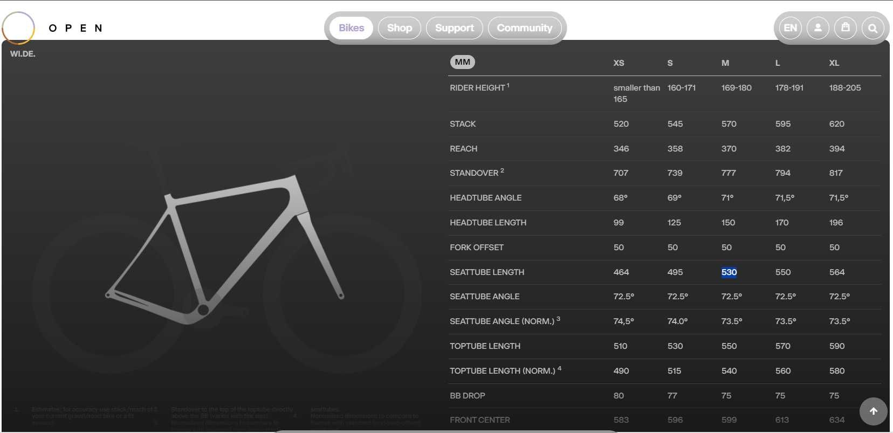
Task: Click the WI.DE. model label
Action: tap(23, 54)
